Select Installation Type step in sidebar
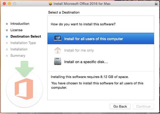 tap(23, 43)
